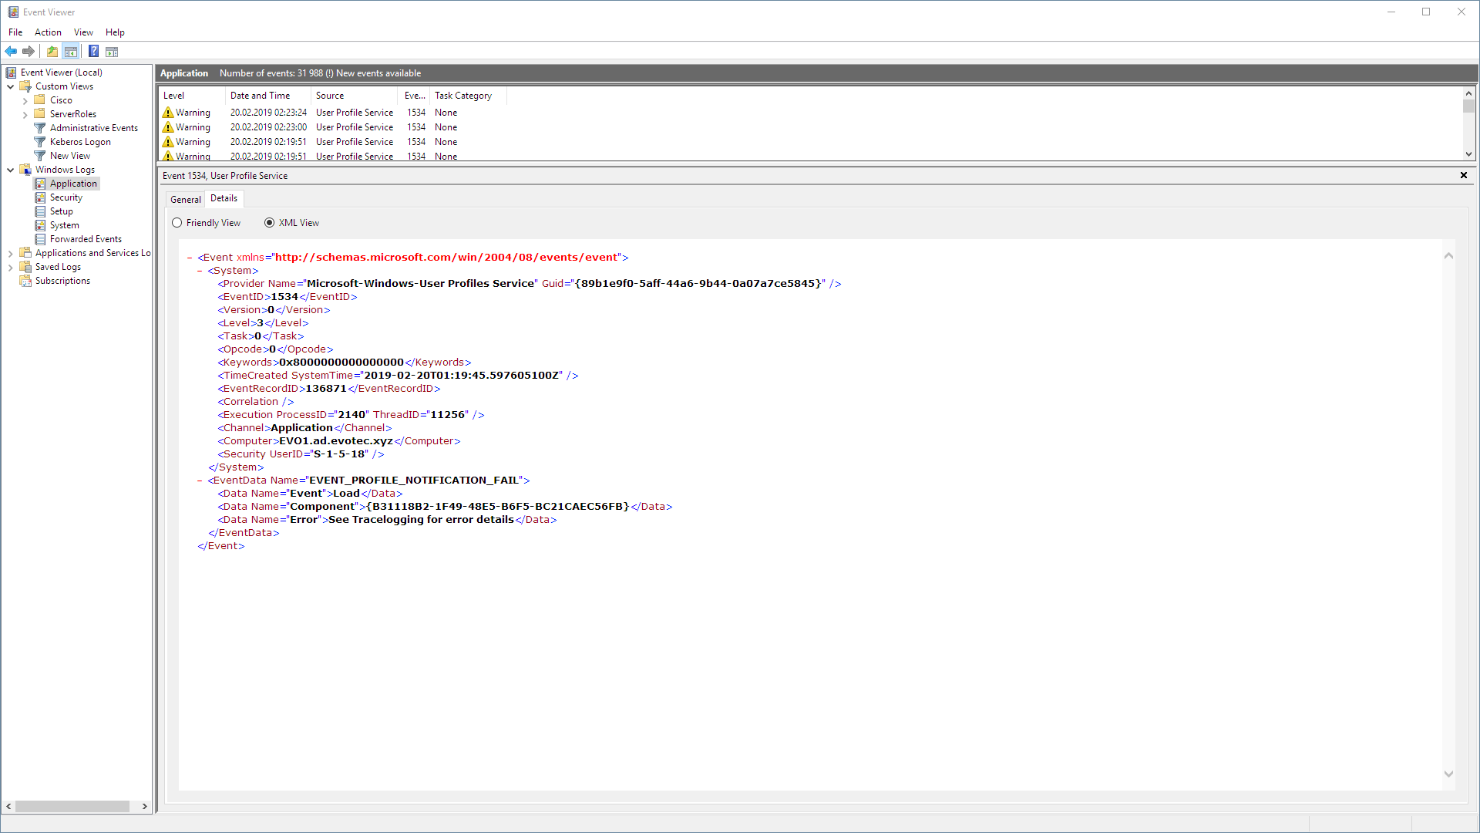This screenshot has height=833, width=1480.
Task: Collapse the Custom Views tree
Action: click(11, 86)
